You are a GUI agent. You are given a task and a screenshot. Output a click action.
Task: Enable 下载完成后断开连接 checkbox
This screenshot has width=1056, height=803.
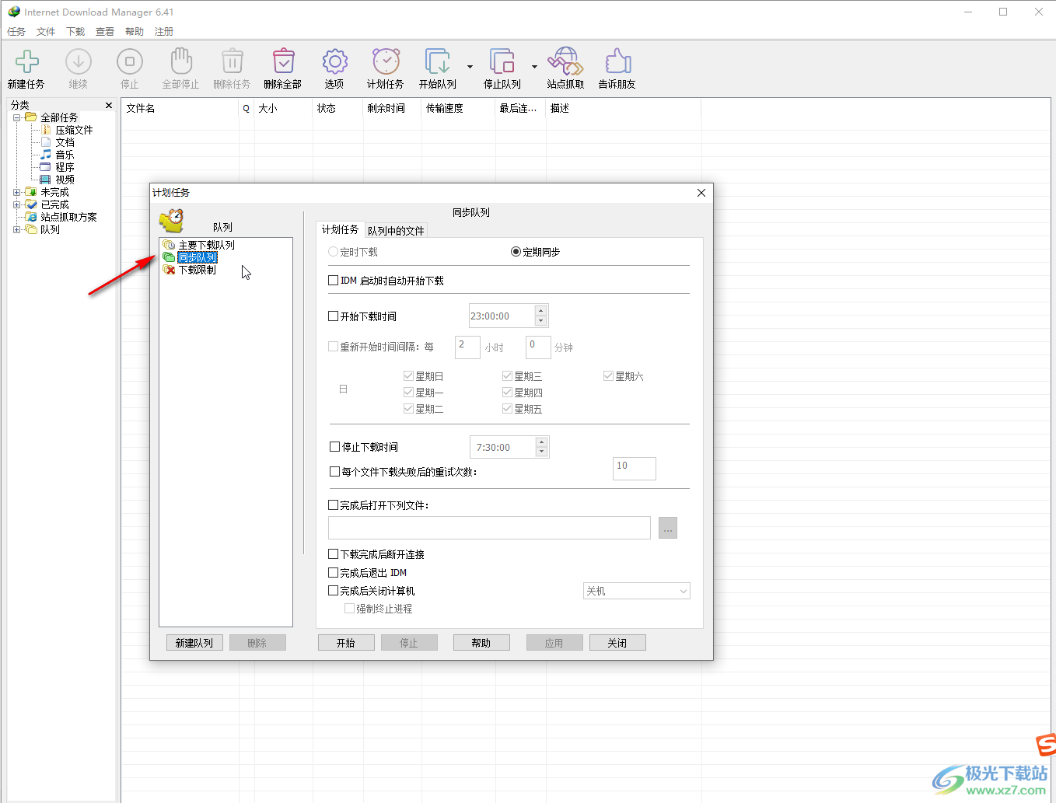(x=334, y=554)
